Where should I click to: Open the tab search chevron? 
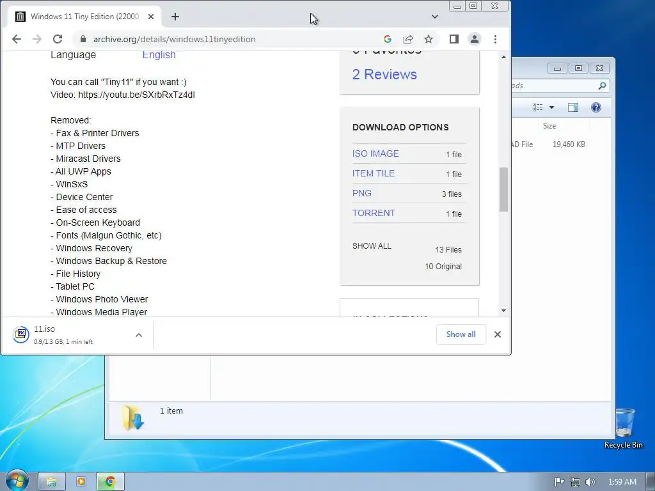click(435, 17)
